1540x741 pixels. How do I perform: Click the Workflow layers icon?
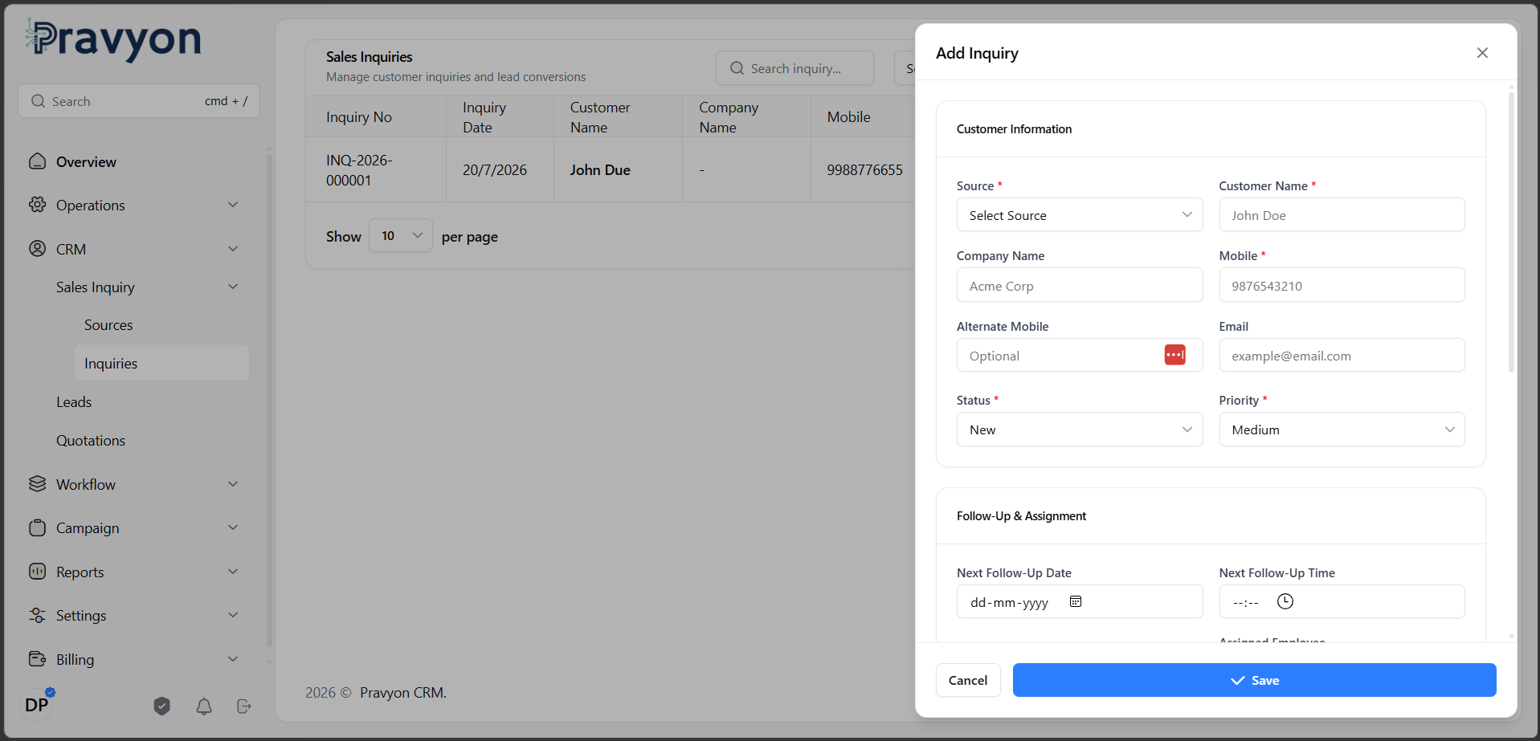[37, 484]
